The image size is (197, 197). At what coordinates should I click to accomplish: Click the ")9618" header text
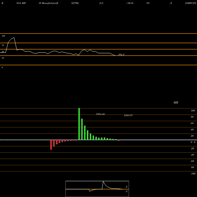130,3
